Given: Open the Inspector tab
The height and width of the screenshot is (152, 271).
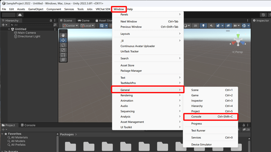Looking at the screenshot, I should (x=261, y=21).
